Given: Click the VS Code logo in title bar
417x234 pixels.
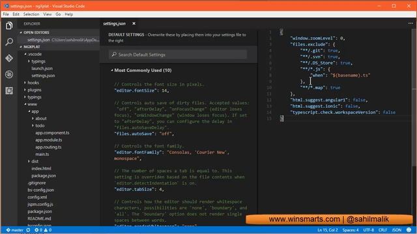Looking at the screenshot, I should pyautogui.click(x=6, y=6).
